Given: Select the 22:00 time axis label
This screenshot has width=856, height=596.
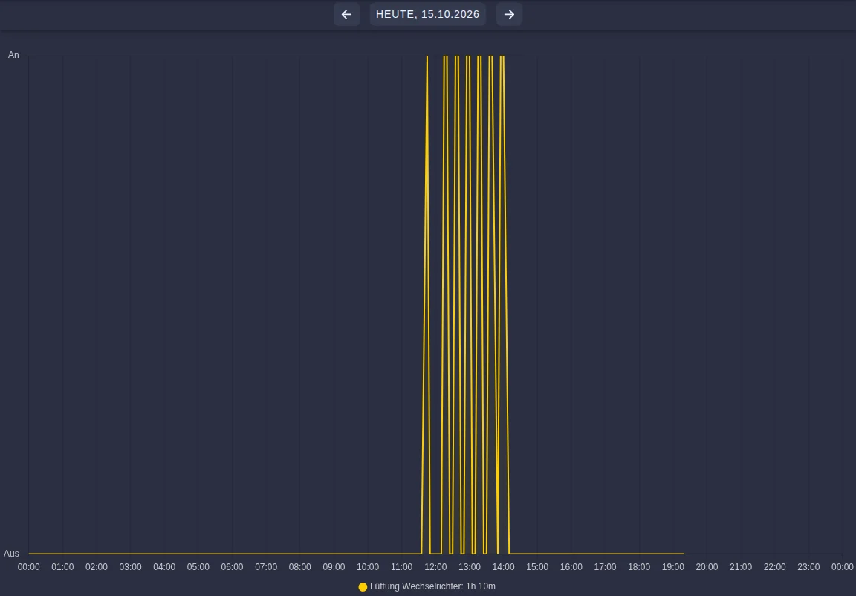Looking at the screenshot, I should point(774,567).
